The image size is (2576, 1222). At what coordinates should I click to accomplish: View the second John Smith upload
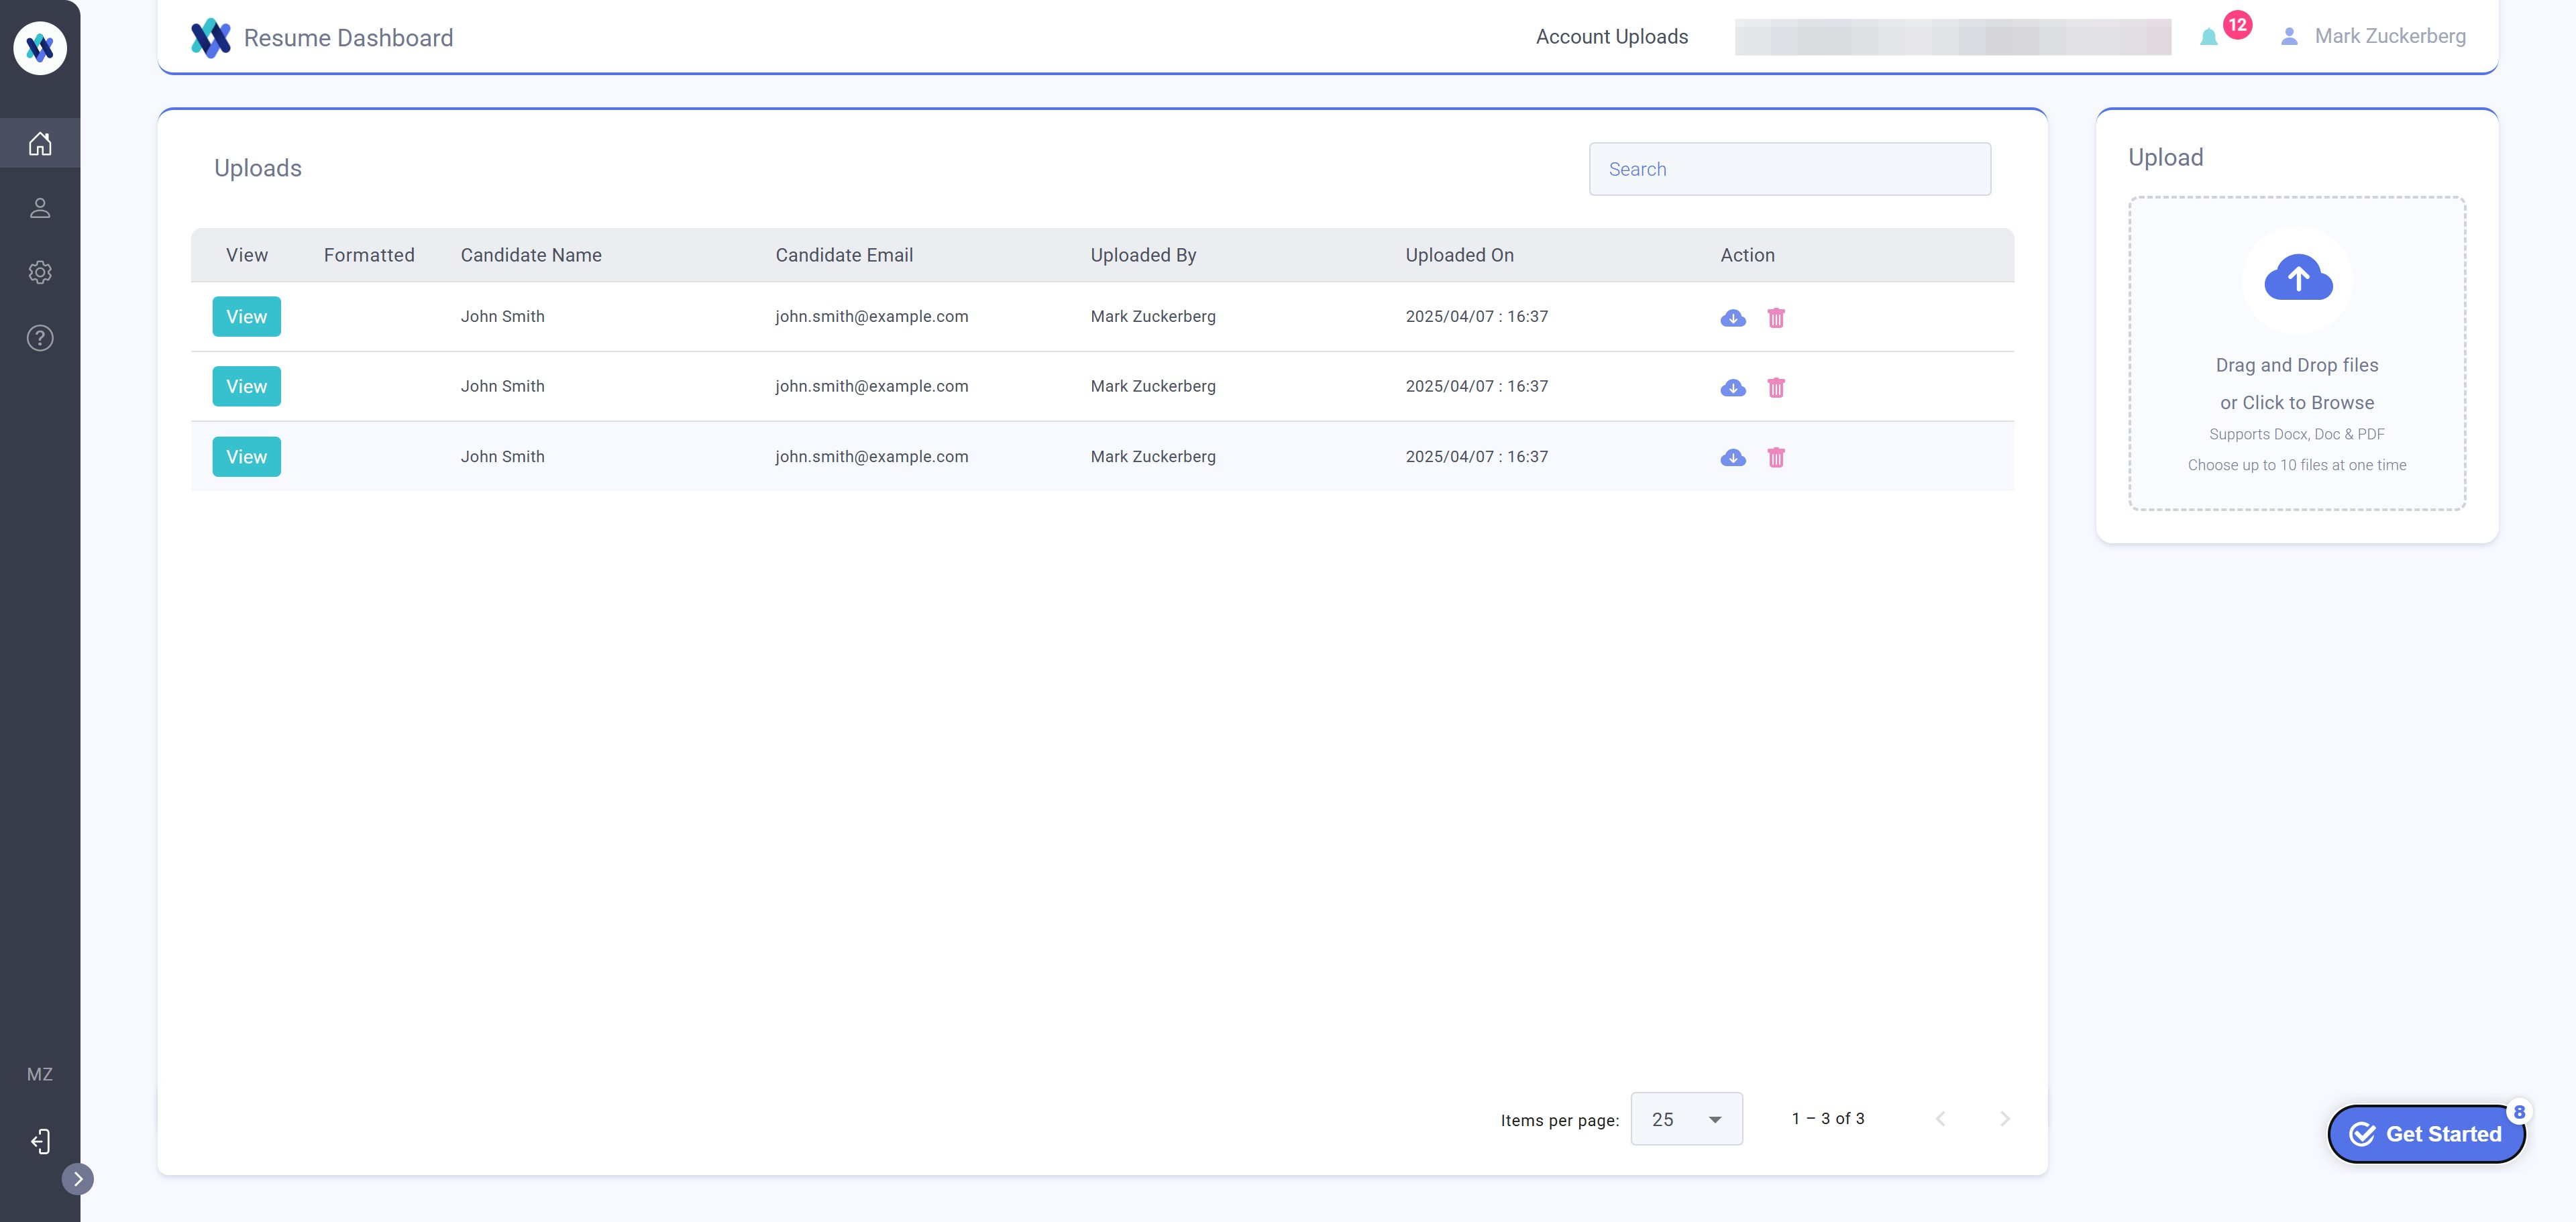(x=246, y=387)
